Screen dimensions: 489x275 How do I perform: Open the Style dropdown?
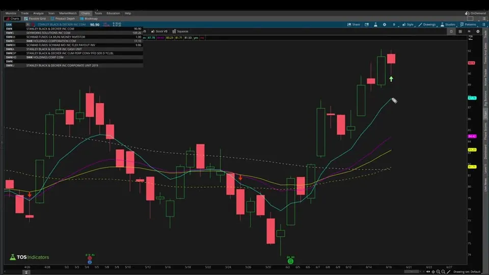point(408,24)
